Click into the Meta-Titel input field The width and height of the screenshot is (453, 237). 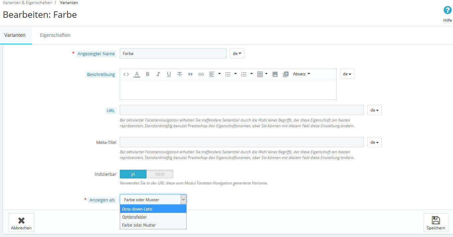click(x=242, y=142)
